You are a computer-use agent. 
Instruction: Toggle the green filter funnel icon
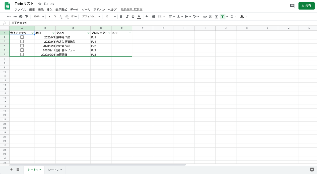coord(222,17)
